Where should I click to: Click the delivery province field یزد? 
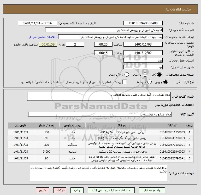click(x=143, y=60)
